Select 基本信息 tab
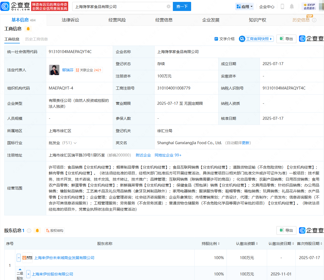This screenshot has height=280, width=324. [23, 20]
